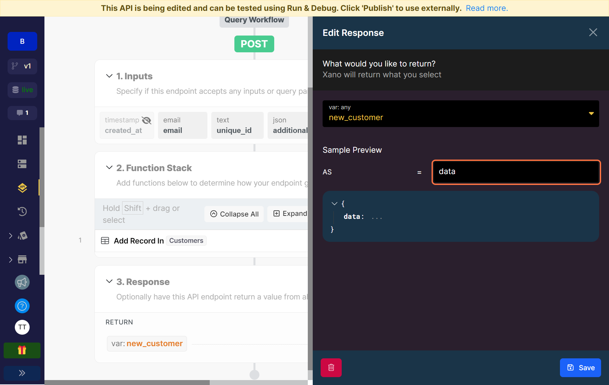Close the Edit Response panel

coord(593,32)
